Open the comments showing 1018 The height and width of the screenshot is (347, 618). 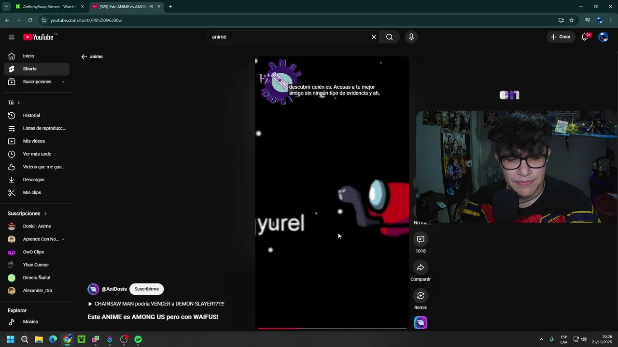coord(421,240)
